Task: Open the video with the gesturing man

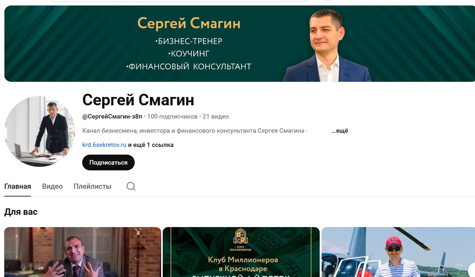Action: (82, 252)
